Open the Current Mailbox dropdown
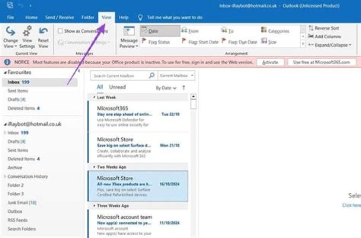 (175, 76)
